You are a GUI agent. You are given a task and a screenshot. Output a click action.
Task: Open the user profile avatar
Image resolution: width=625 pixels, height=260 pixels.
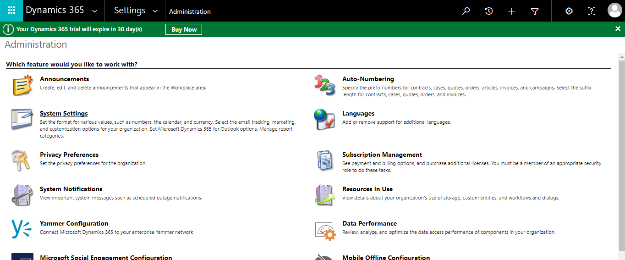click(614, 11)
